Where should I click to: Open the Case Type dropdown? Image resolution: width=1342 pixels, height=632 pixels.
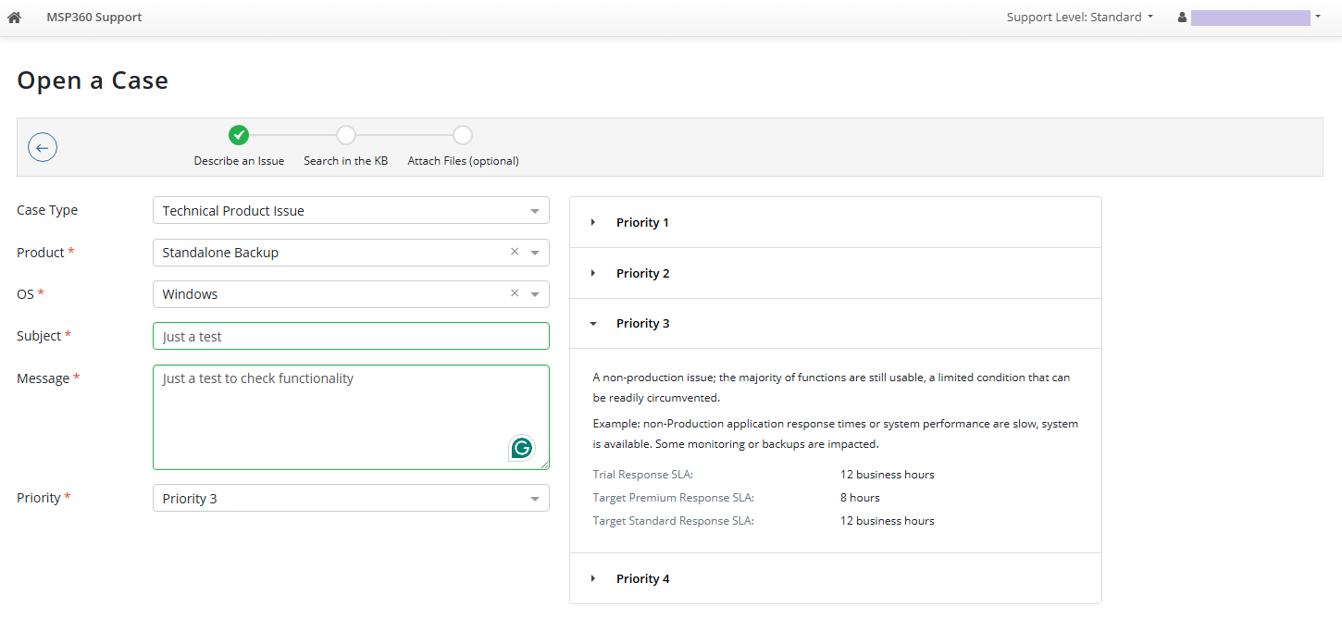pyautogui.click(x=351, y=210)
